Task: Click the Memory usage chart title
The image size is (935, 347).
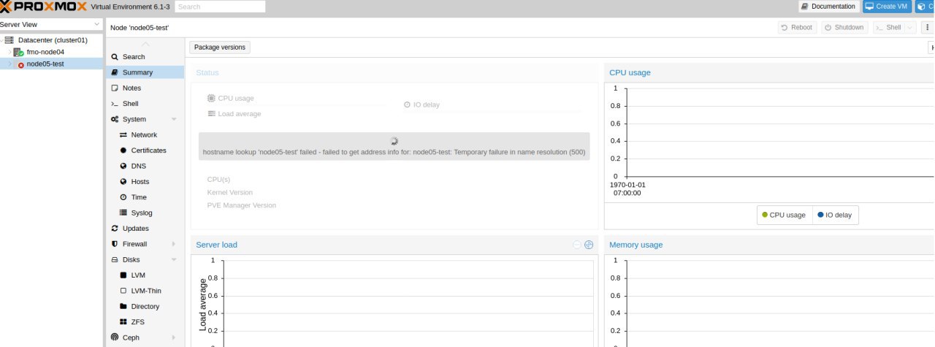Action: [x=636, y=245]
